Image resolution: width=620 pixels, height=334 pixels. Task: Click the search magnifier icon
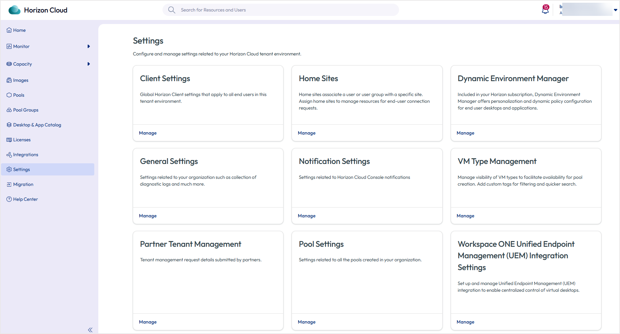172,10
